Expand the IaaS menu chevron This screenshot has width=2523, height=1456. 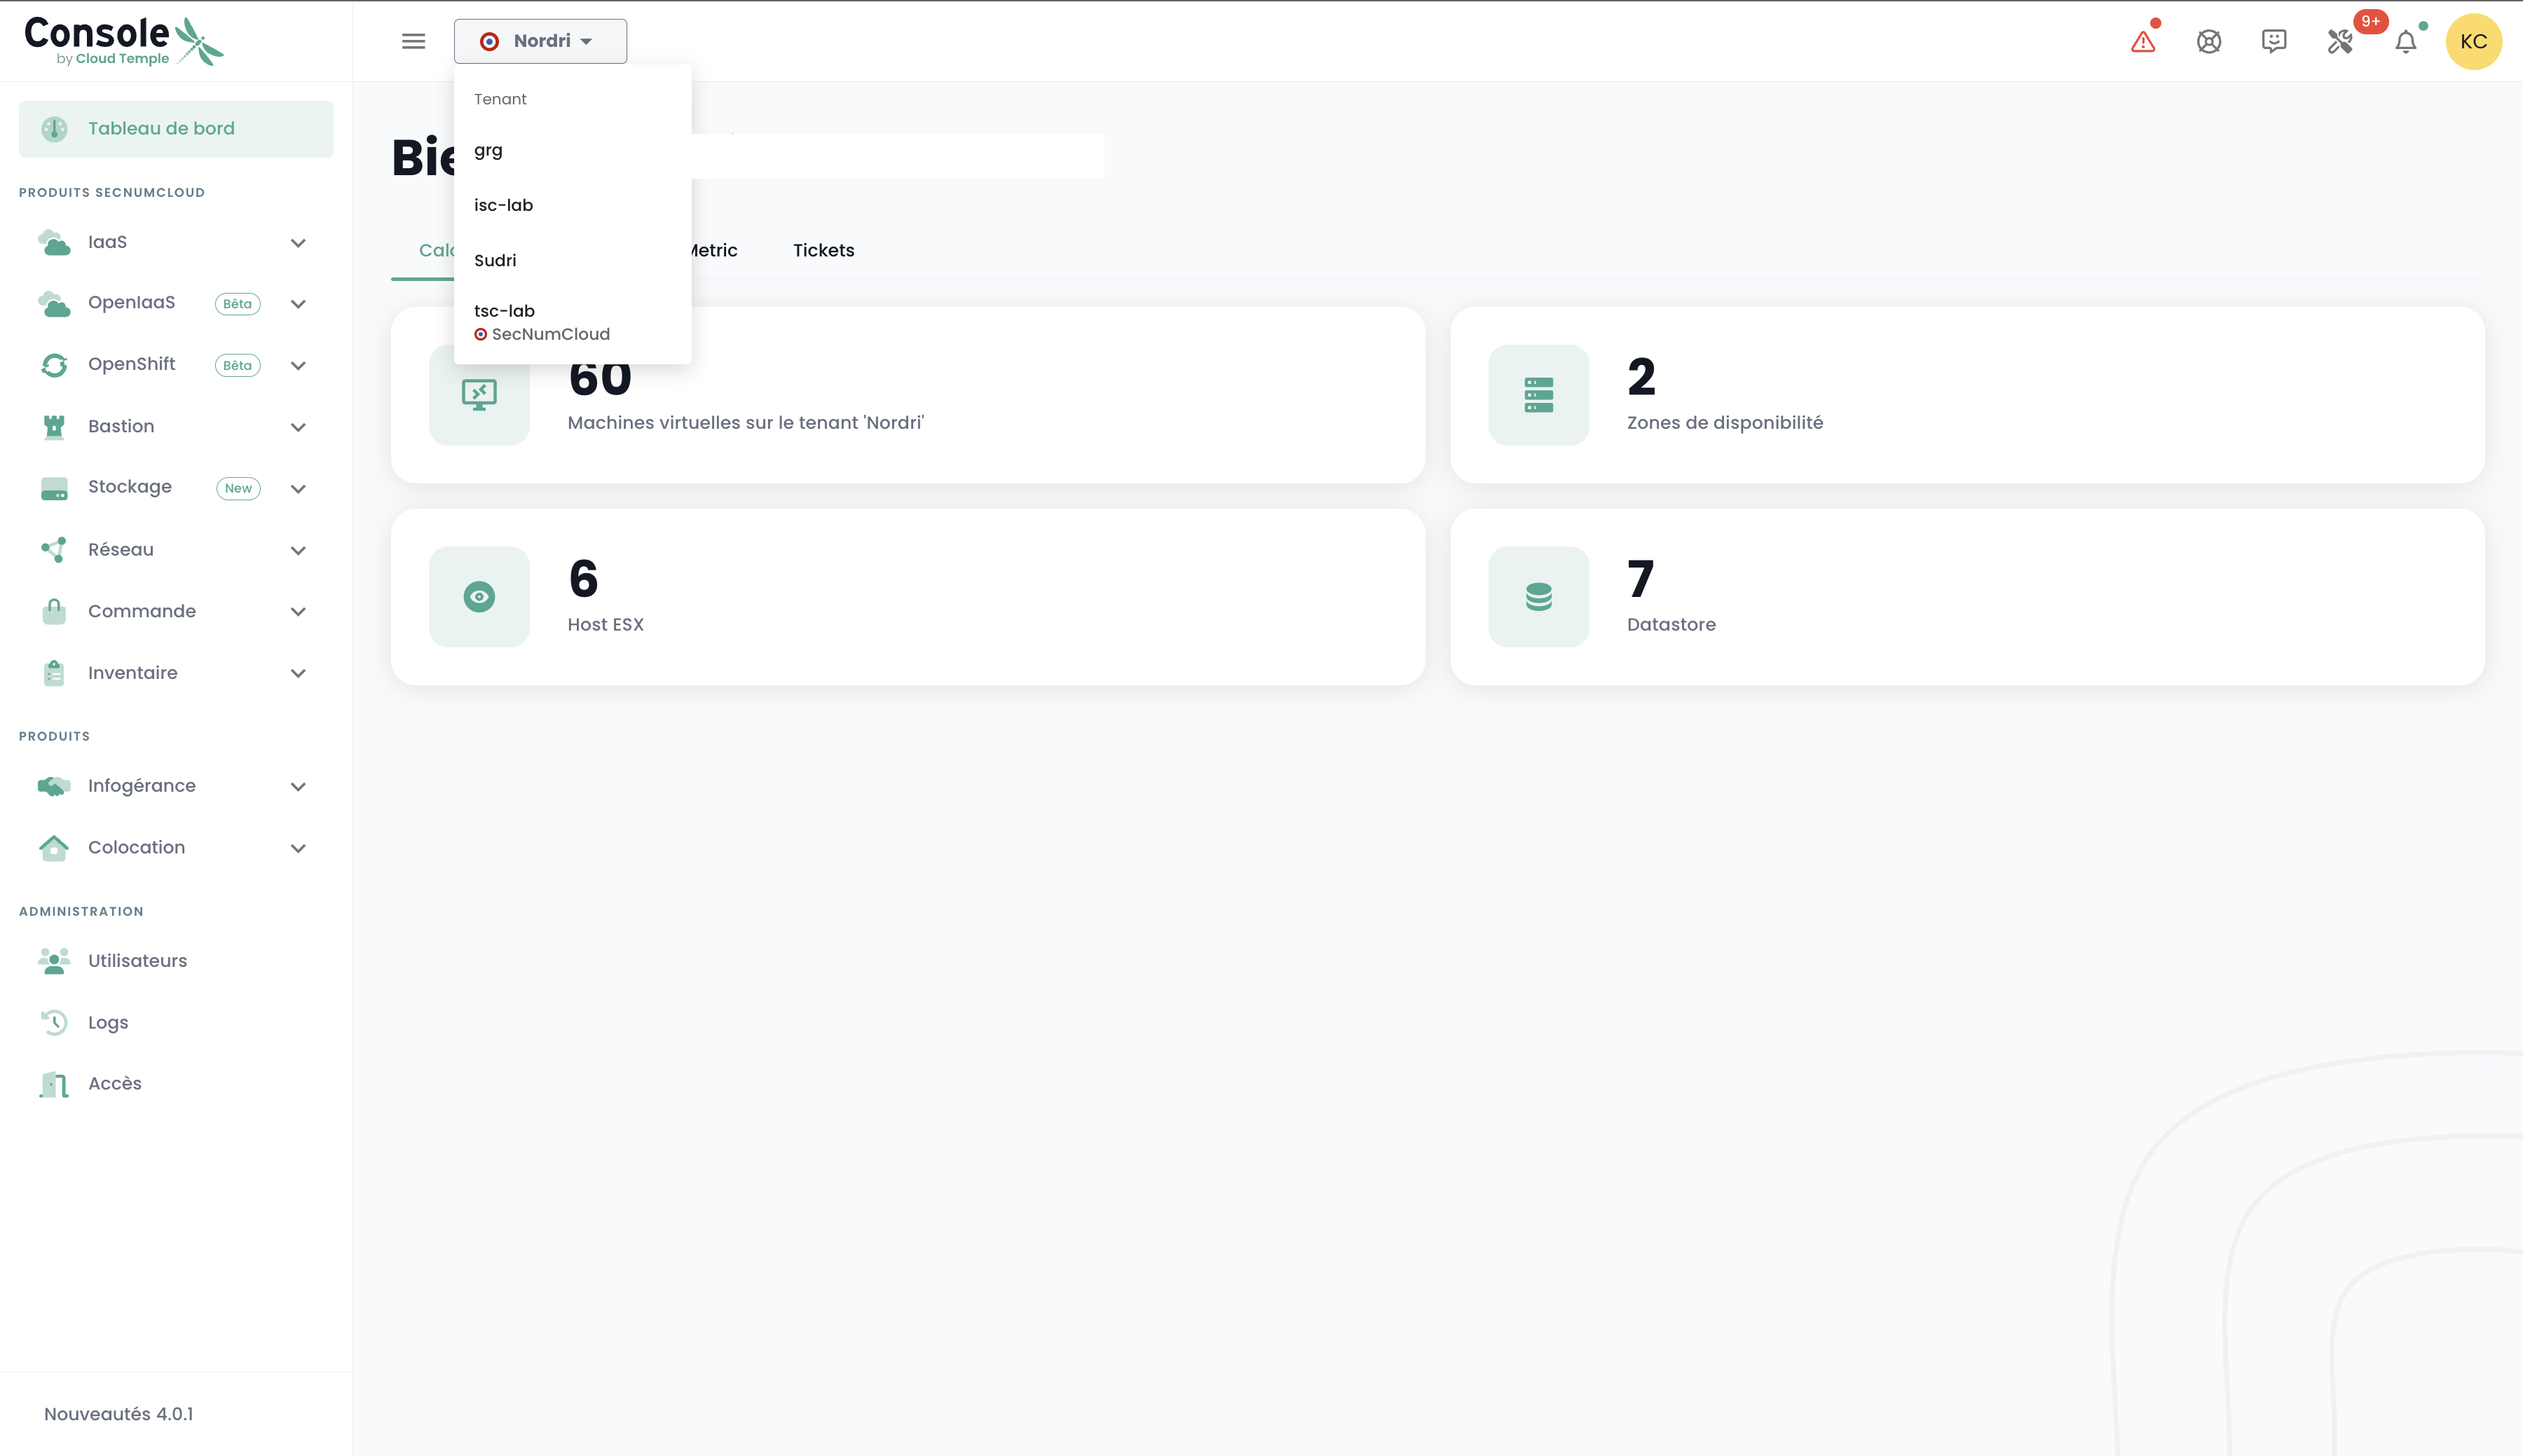click(298, 243)
